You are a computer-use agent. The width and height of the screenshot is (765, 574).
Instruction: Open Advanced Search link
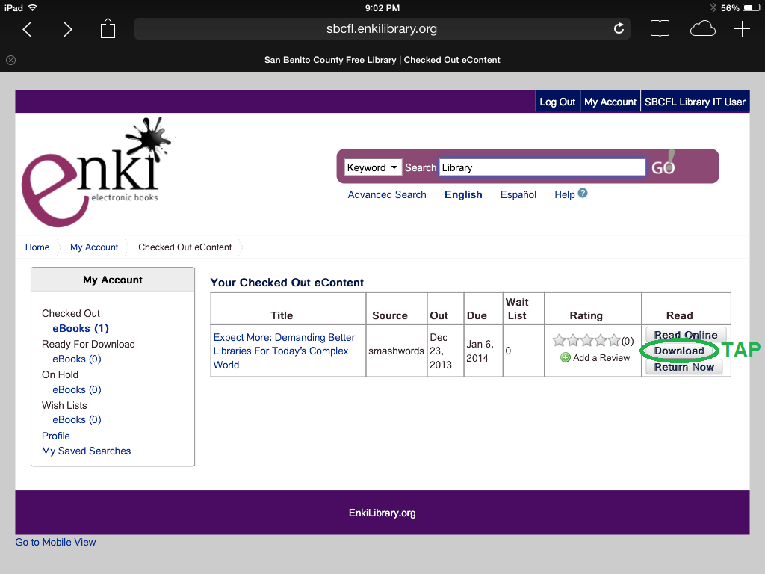(x=387, y=195)
